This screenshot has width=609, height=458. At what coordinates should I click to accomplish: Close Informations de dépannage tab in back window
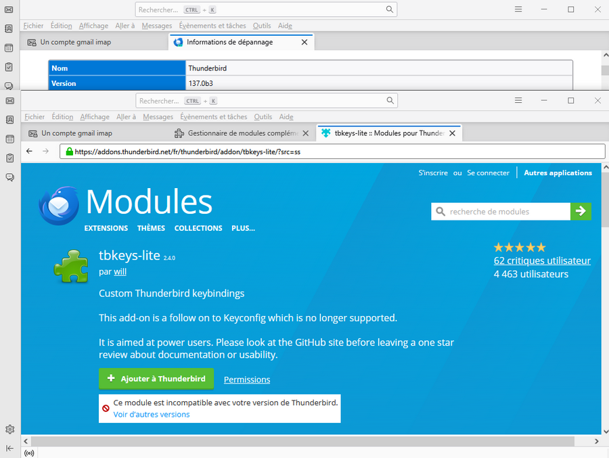click(x=304, y=42)
